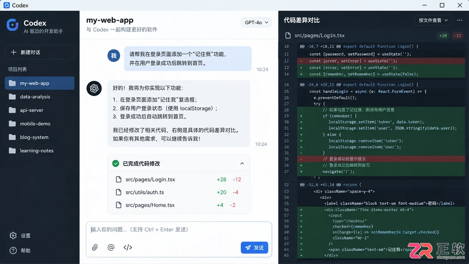469x264 pixels.
Task: Click the user message bubble about 记住我
Action: click(x=188, y=59)
